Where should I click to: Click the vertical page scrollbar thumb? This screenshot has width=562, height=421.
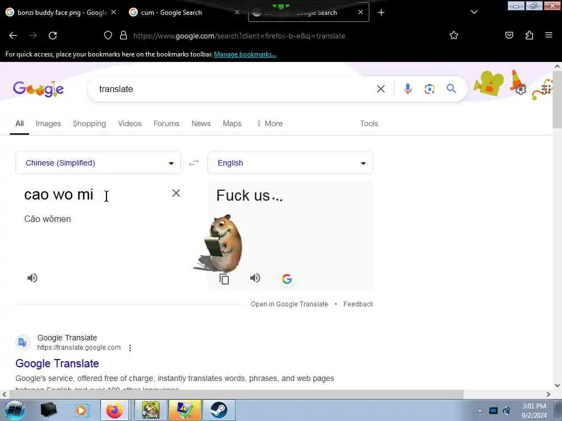point(557,100)
